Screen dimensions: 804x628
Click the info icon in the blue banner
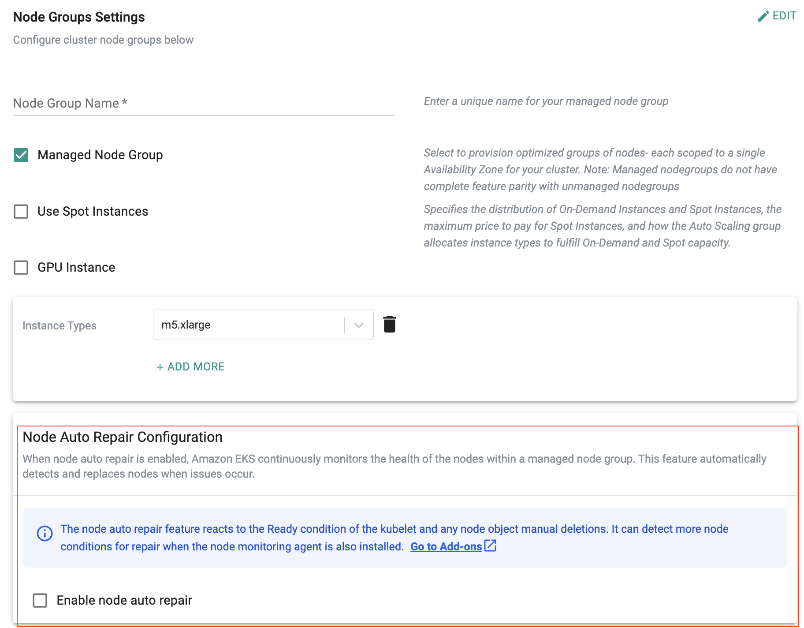(x=45, y=533)
